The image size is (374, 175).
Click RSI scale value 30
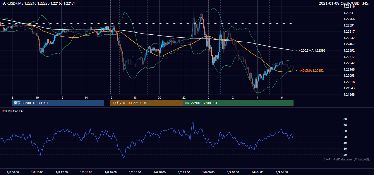(345, 149)
